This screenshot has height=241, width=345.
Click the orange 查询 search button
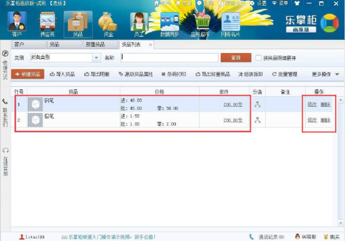[236, 57]
